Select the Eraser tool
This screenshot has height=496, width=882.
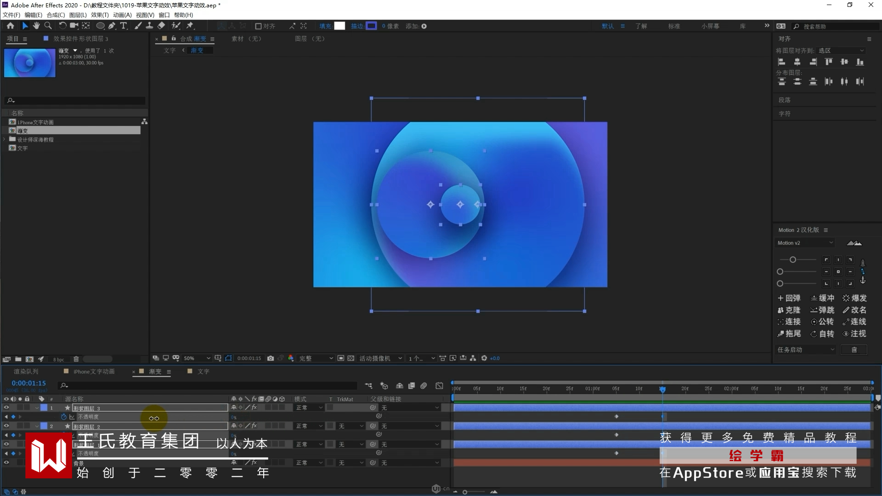[161, 26]
